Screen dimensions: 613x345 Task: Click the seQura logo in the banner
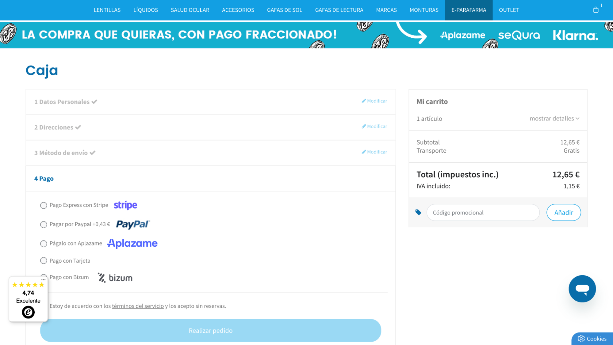pos(519,36)
